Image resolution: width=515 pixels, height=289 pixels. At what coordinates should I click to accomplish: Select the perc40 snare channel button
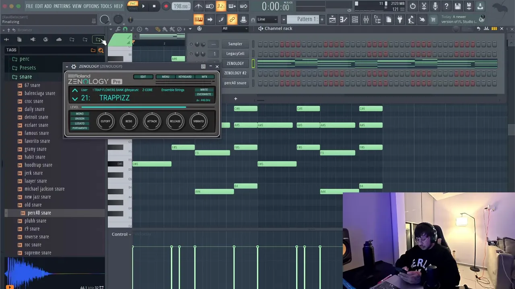coord(235,83)
